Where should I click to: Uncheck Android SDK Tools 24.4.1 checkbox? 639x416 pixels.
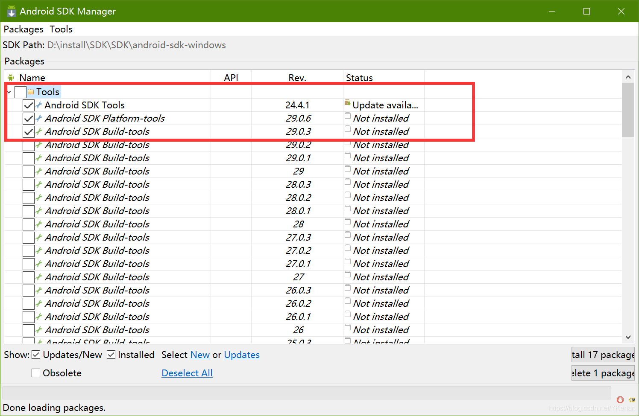pyautogui.click(x=29, y=105)
